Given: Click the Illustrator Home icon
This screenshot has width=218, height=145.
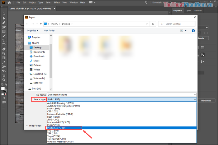Looking at the screenshot, I should pos(9,2).
